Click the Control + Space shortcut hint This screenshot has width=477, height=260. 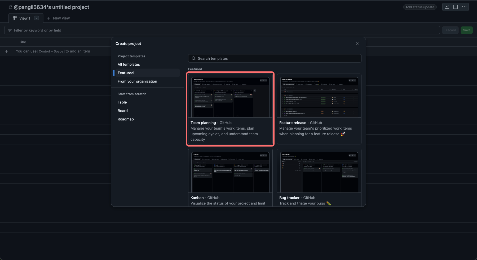51,51
